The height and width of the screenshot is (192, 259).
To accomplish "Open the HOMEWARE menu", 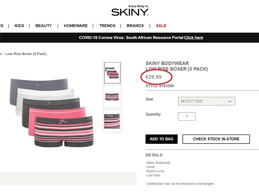I will pyautogui.click(x=76, y=26).
